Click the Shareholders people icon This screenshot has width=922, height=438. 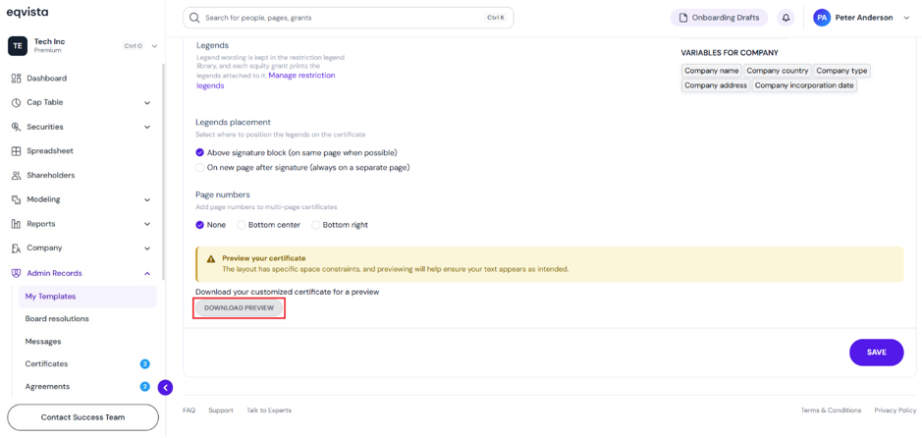coord(16,175)
